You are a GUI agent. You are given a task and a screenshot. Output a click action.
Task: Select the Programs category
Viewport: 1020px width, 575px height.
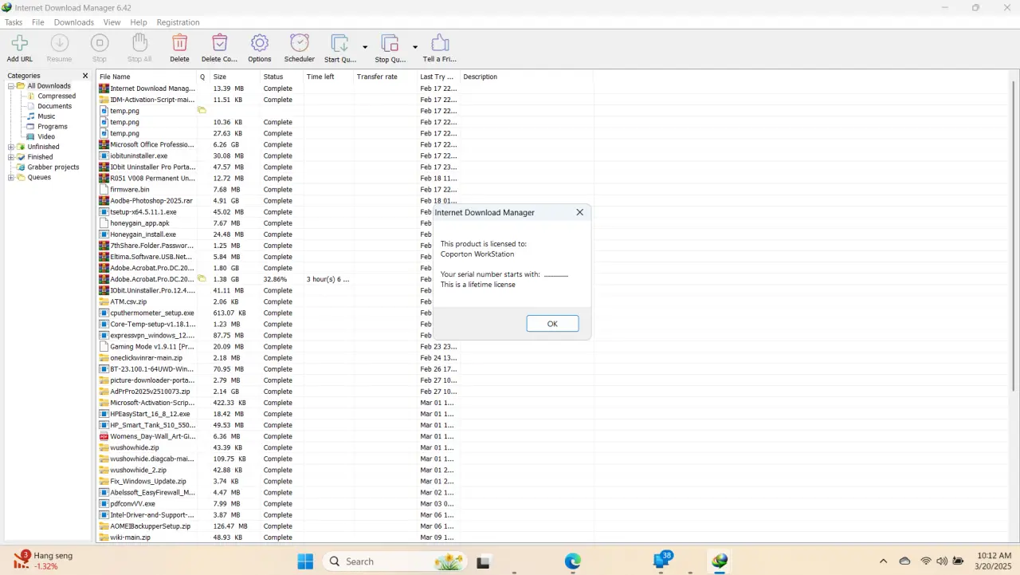pyautogui.click(x=53, y=127)
